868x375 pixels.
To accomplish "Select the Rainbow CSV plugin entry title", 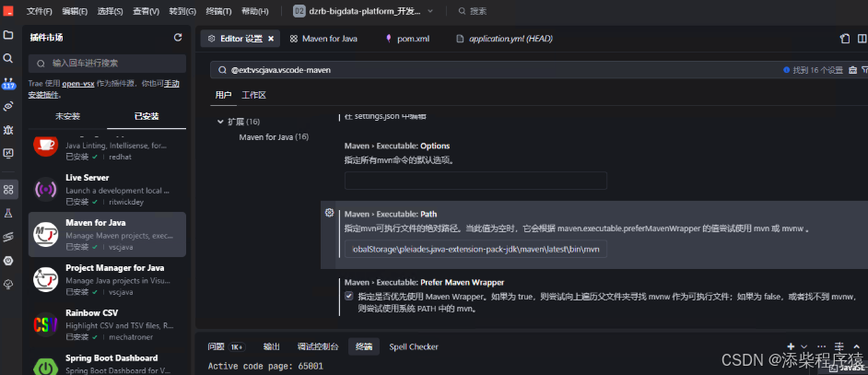I will click(92, 313).
